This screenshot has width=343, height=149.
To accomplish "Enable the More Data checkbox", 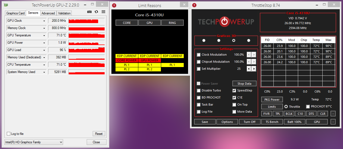I will 234,112.
